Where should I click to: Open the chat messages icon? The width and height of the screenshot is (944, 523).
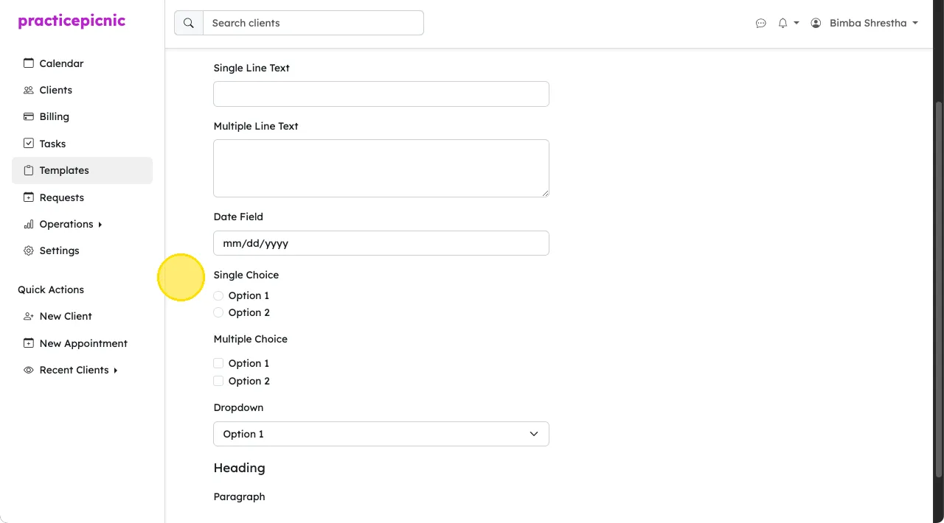[761, 23]
